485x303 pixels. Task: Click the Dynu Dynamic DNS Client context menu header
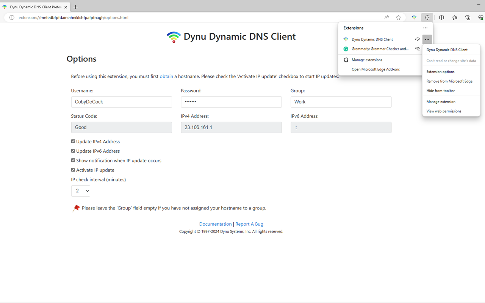451,50
